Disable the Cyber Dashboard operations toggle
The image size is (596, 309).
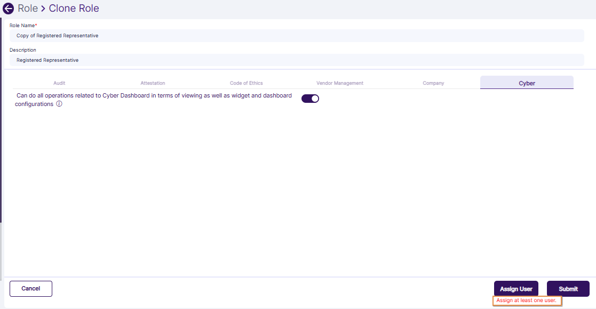point(310,98)
